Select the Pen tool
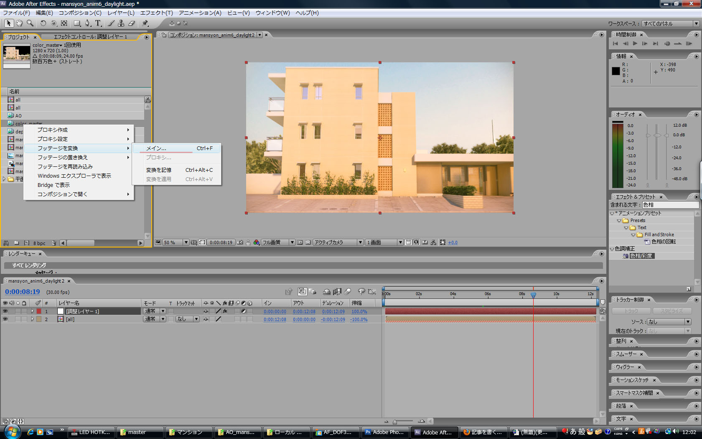Viewport: 702px width, 439px height. (87, 23)
